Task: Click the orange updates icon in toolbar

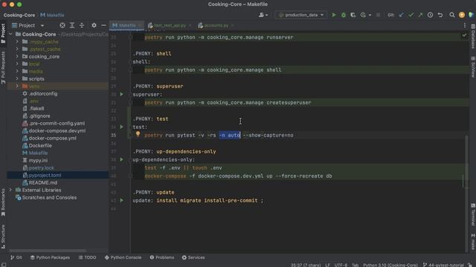Action: (462, 15)
